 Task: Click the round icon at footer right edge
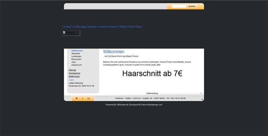point(202,99)
